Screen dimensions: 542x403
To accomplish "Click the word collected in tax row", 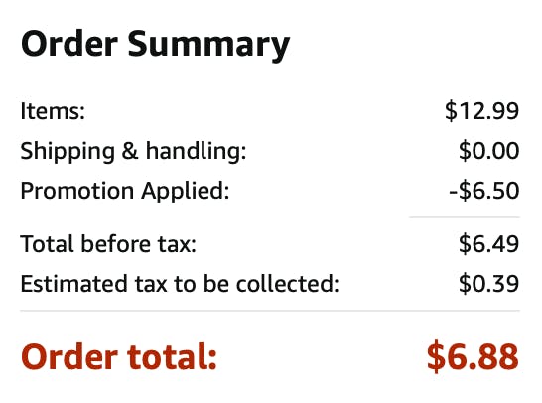I will pyautogui.click(x=288, y=284).
